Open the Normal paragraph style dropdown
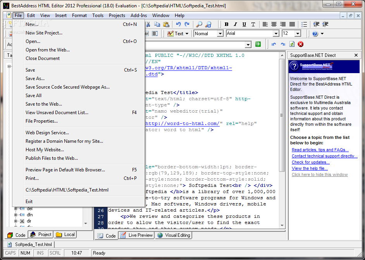Image resolution: width=365 pixels, height=260 pixels. coord(220,34)
